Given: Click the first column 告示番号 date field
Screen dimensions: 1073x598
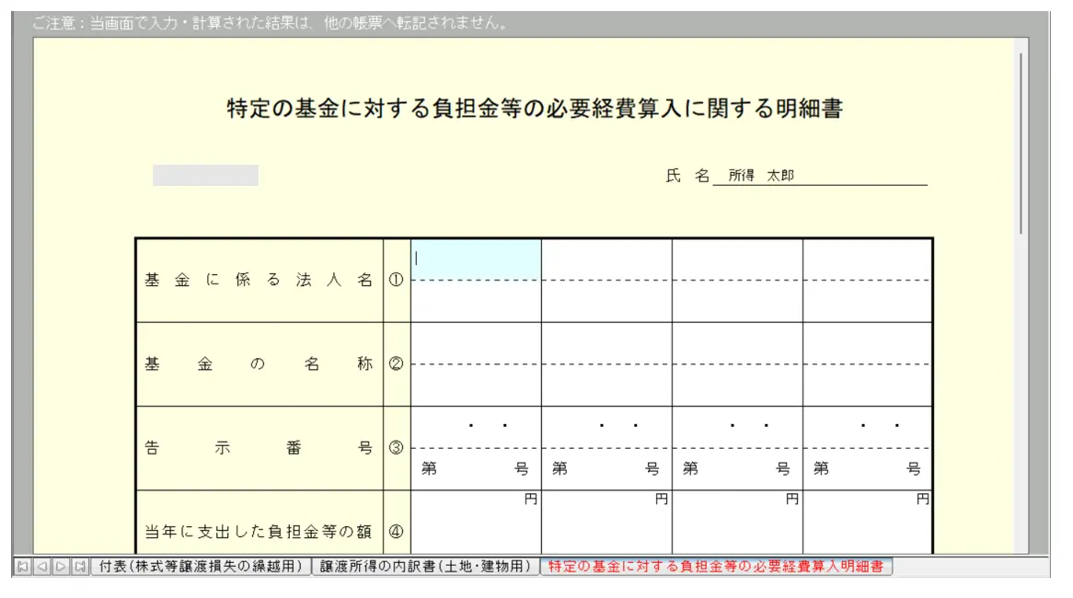Looking at the screenshot, I should [x=476, y=427].
